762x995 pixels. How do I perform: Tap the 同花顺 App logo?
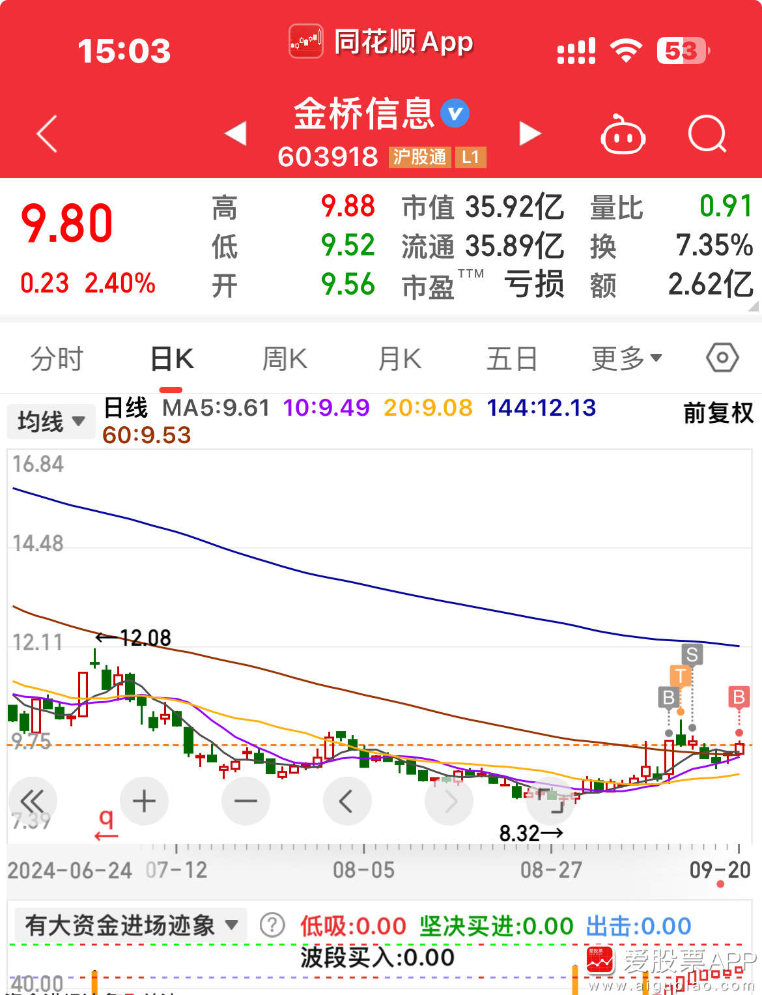click(x=306, y=42)
